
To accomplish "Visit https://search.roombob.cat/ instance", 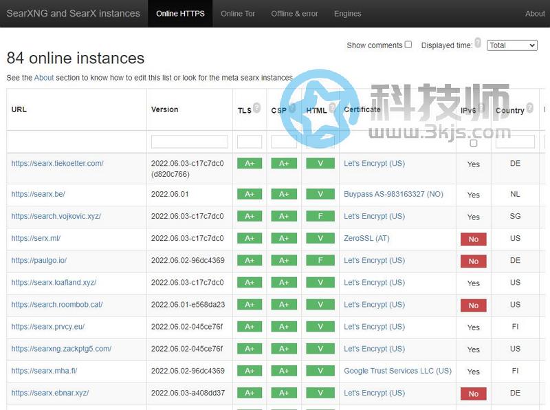I will [x=57, y=305].
